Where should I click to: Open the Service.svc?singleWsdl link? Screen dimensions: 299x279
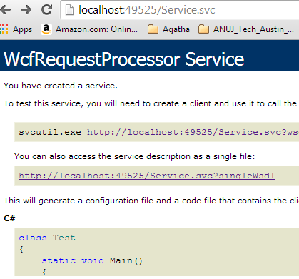[147, 176]
